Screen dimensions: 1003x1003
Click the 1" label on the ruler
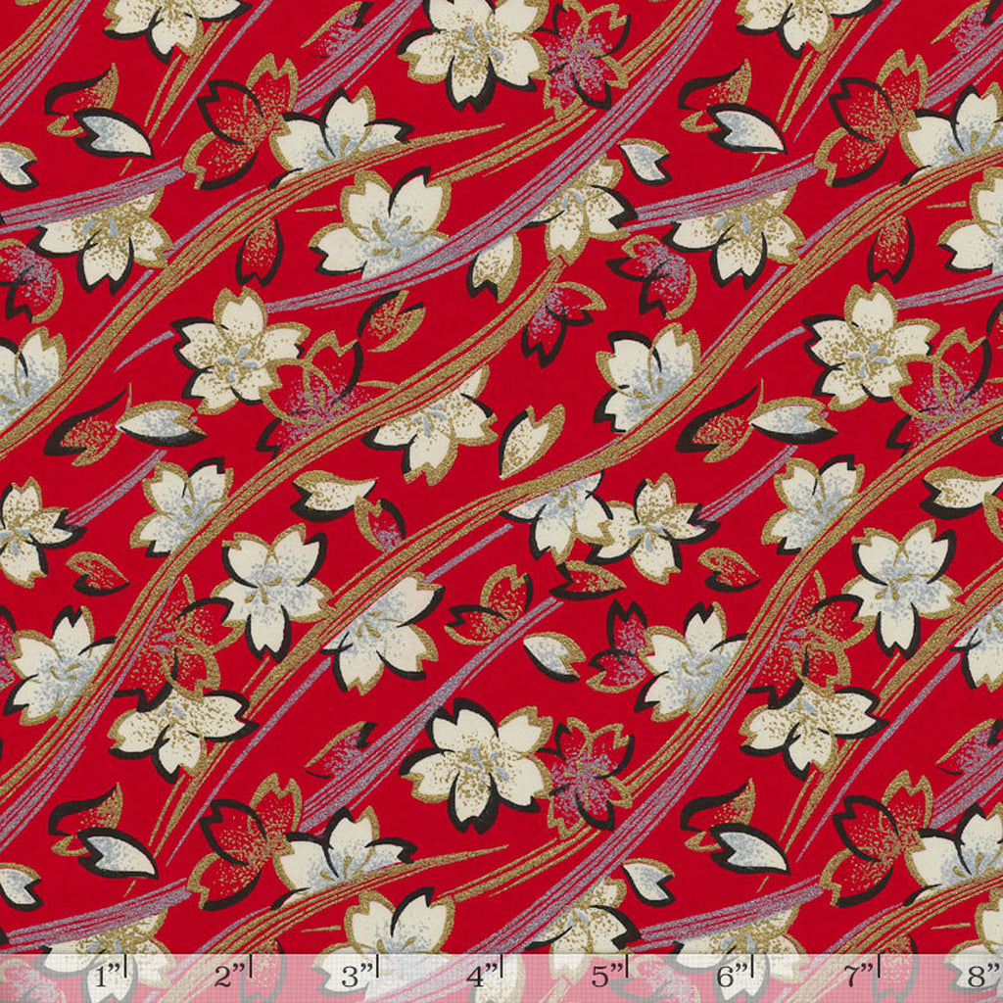pyautogui.click(x=110, y=976)
